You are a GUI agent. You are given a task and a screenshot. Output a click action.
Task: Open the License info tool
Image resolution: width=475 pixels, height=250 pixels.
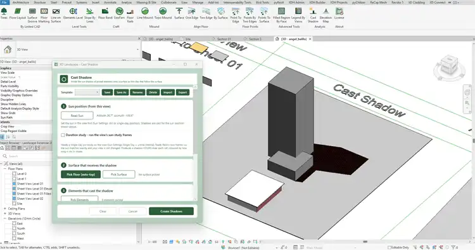339,14
